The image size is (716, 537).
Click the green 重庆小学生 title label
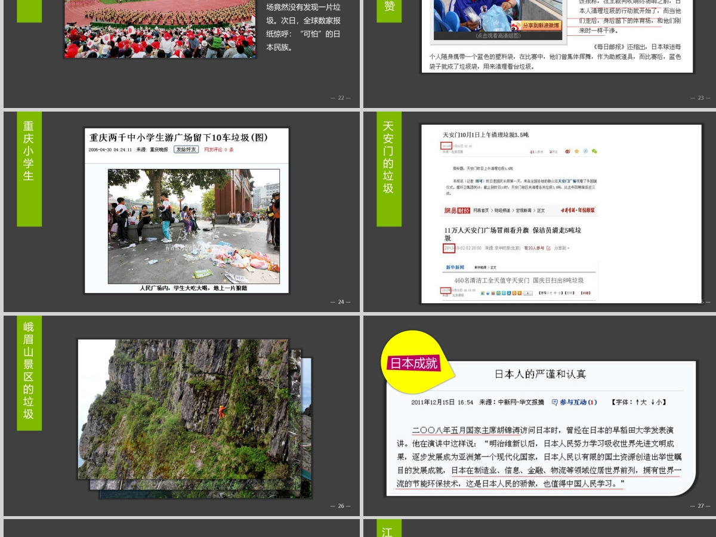[x=29, y=169]
